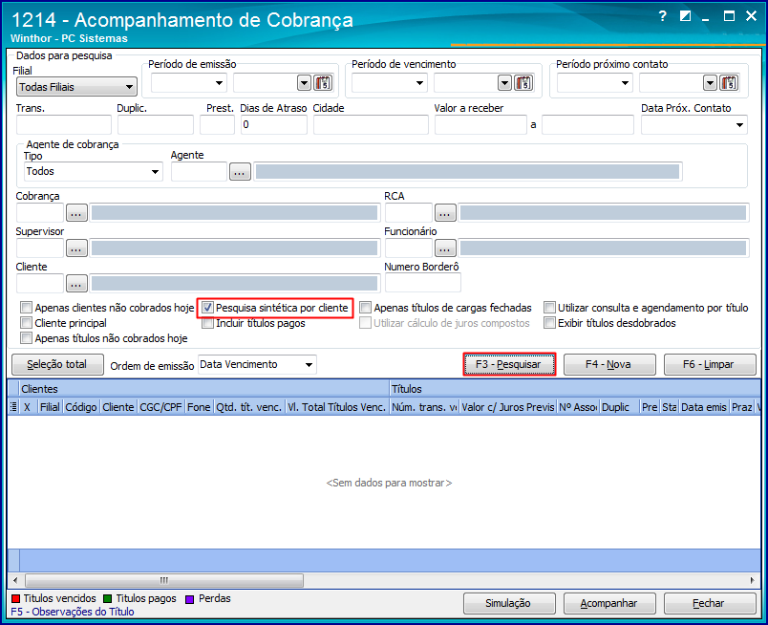This screenshot has width=768, height=625.
Task: Open Período de vencimento end date dropdown arrow
Action: coord(505,83)
